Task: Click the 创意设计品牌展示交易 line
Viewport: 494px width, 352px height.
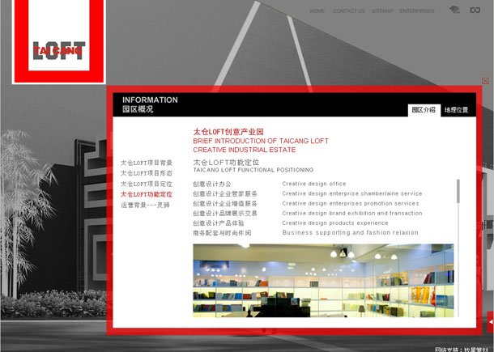Action: [225, 213]
